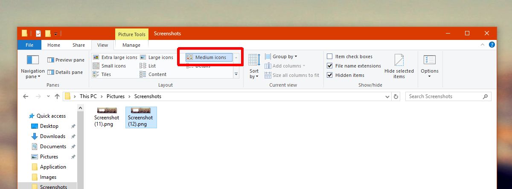The width and height of the screenshot is (512, 189).
Task: Switch to the View ribbon tab
Action: [x=103, y=45]
